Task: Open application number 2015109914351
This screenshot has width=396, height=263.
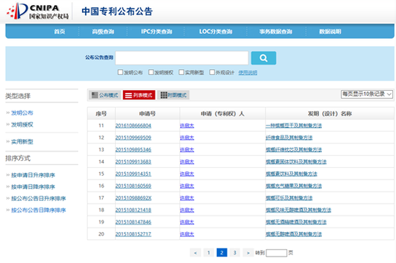Action: tap(133, 174)
